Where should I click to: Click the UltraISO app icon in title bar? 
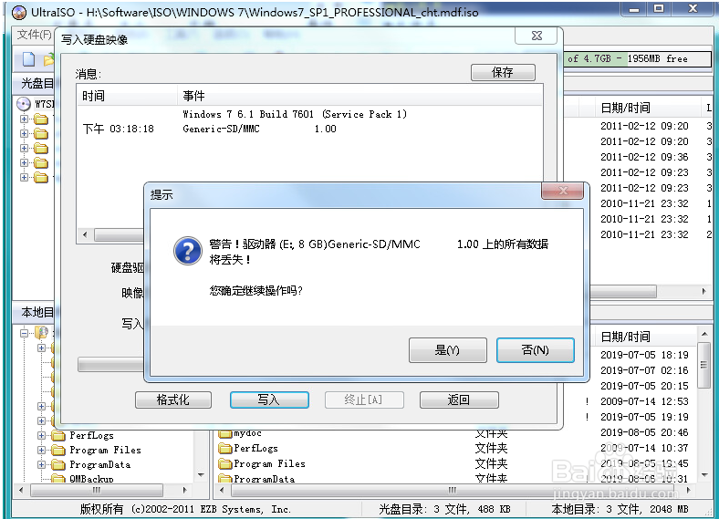[x=19, y=13]
